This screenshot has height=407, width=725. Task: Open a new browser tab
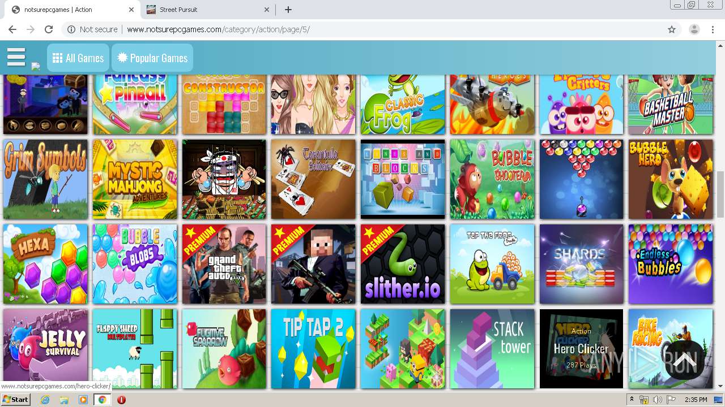288,10
